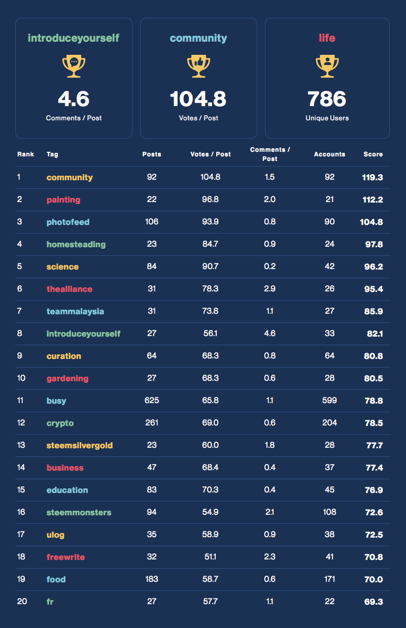406x628 pixels.
Task: Open the fr tag at rank 20
Action: (x=50, y=602)
